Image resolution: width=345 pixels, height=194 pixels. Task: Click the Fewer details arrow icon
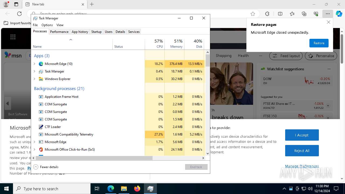[36, 167]
